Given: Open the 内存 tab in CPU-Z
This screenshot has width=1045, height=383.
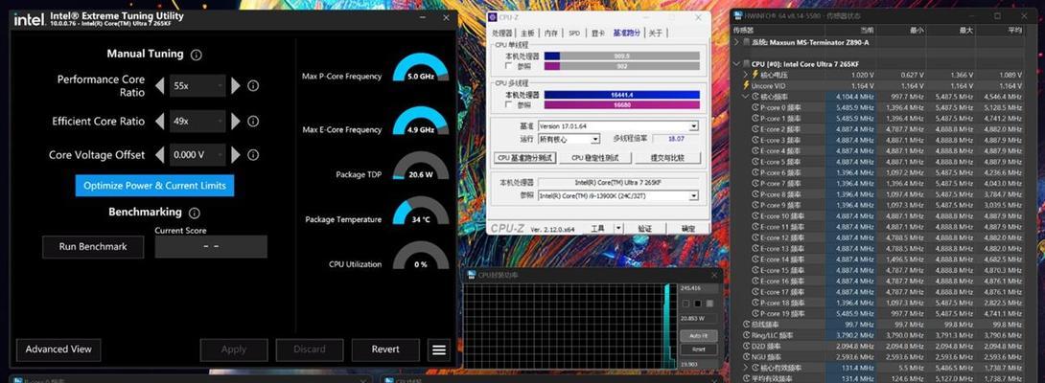Looking at the screenshot, I should [550, 33].
